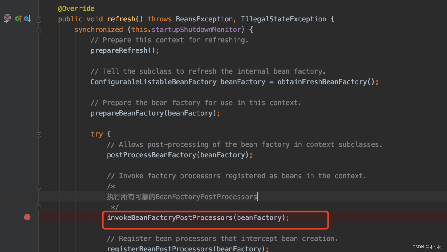Click the try keyword
The width and height of the screenshot is (447, 252).
click(97, 134)
